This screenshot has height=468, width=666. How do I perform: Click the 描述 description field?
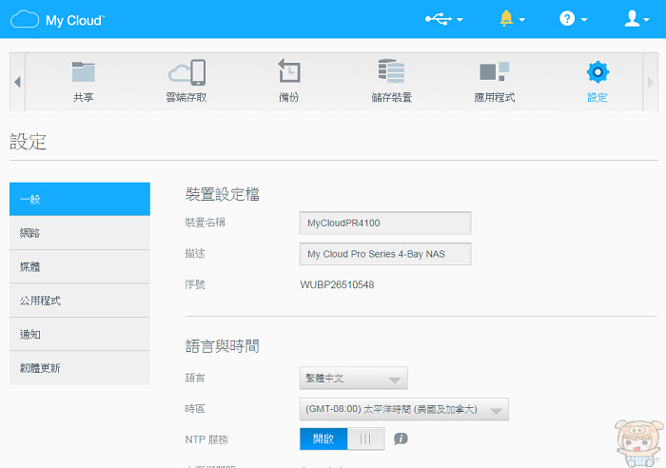point(385,254)
